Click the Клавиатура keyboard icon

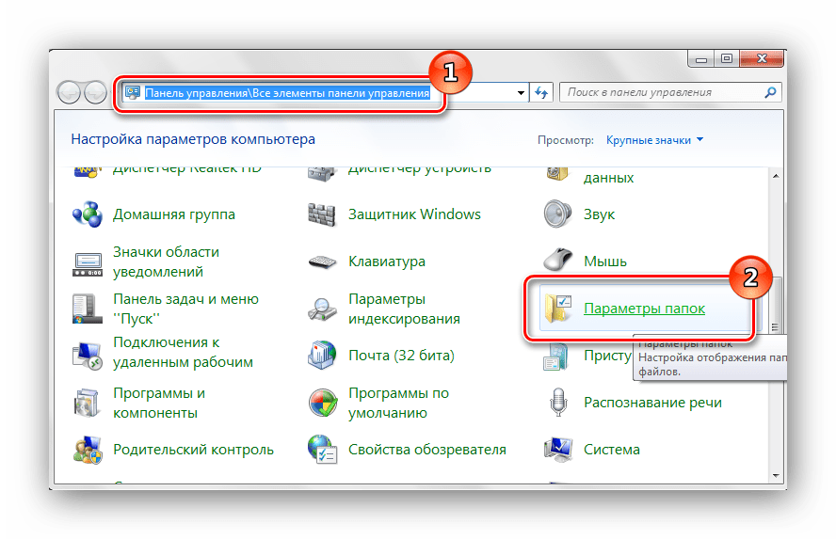click(323, 262)
